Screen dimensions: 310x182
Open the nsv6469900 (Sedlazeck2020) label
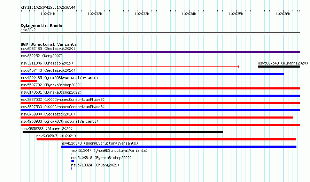pos(48,114)
